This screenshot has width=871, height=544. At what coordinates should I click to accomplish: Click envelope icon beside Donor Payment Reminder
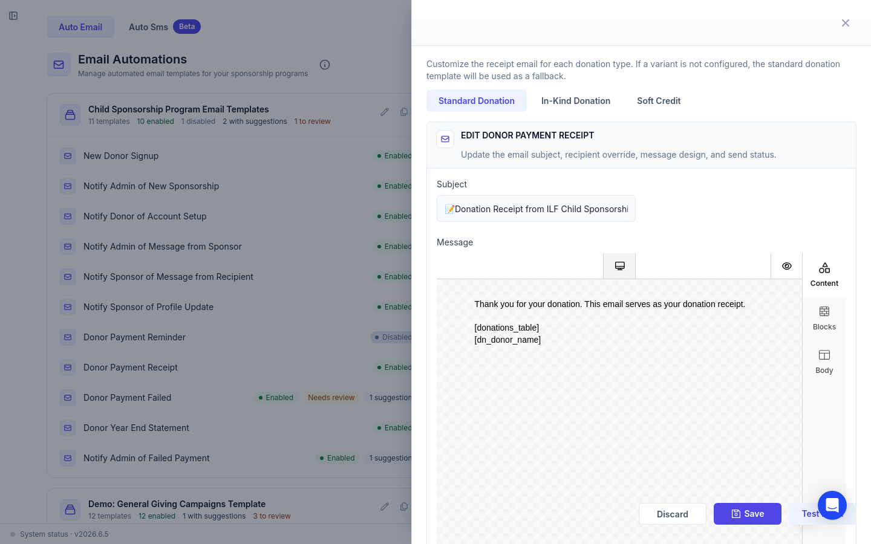click(x=68, y=337)
